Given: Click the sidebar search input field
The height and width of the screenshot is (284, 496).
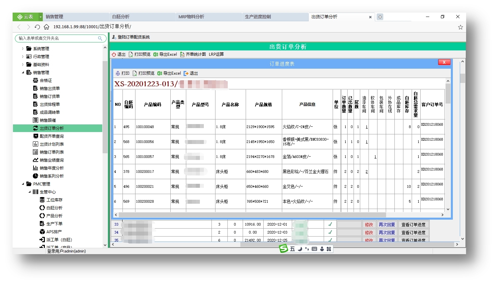Looking at the screenshot, I should coord(57,38).
